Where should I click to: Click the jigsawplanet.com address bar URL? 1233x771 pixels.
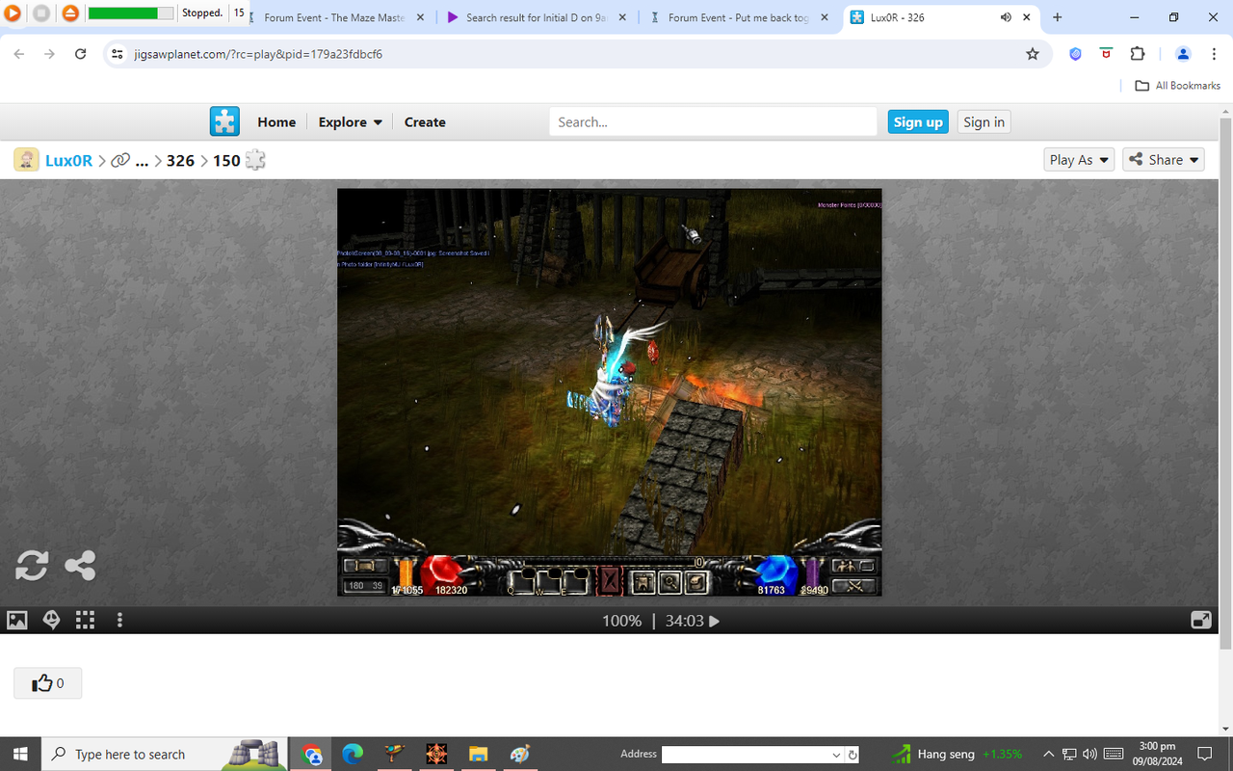coord(258,54)
